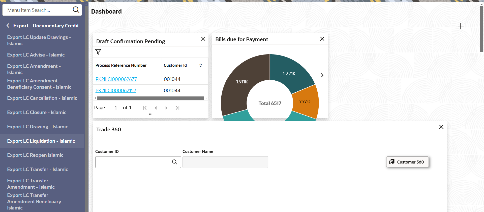Viewport: 484px width, 212px height.
Task: Sort by Customer Id column
Action: click(201, 65)
